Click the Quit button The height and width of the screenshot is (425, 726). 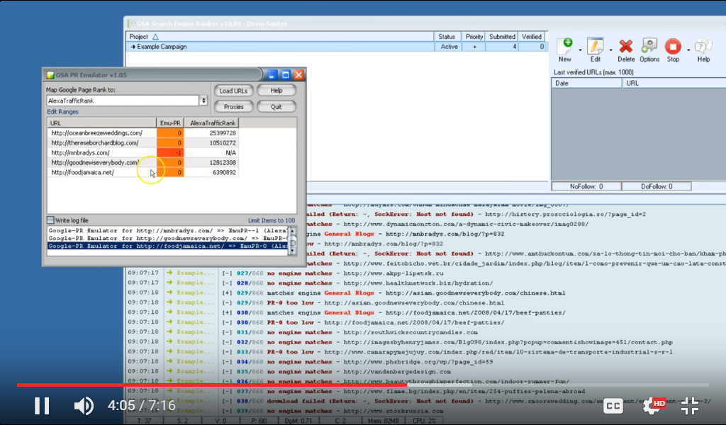coord(277,107)
